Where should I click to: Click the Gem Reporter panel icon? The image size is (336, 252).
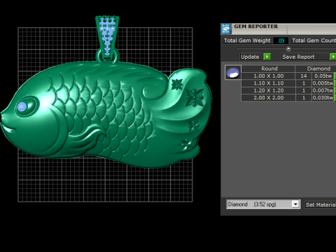[x=226, y=29]
